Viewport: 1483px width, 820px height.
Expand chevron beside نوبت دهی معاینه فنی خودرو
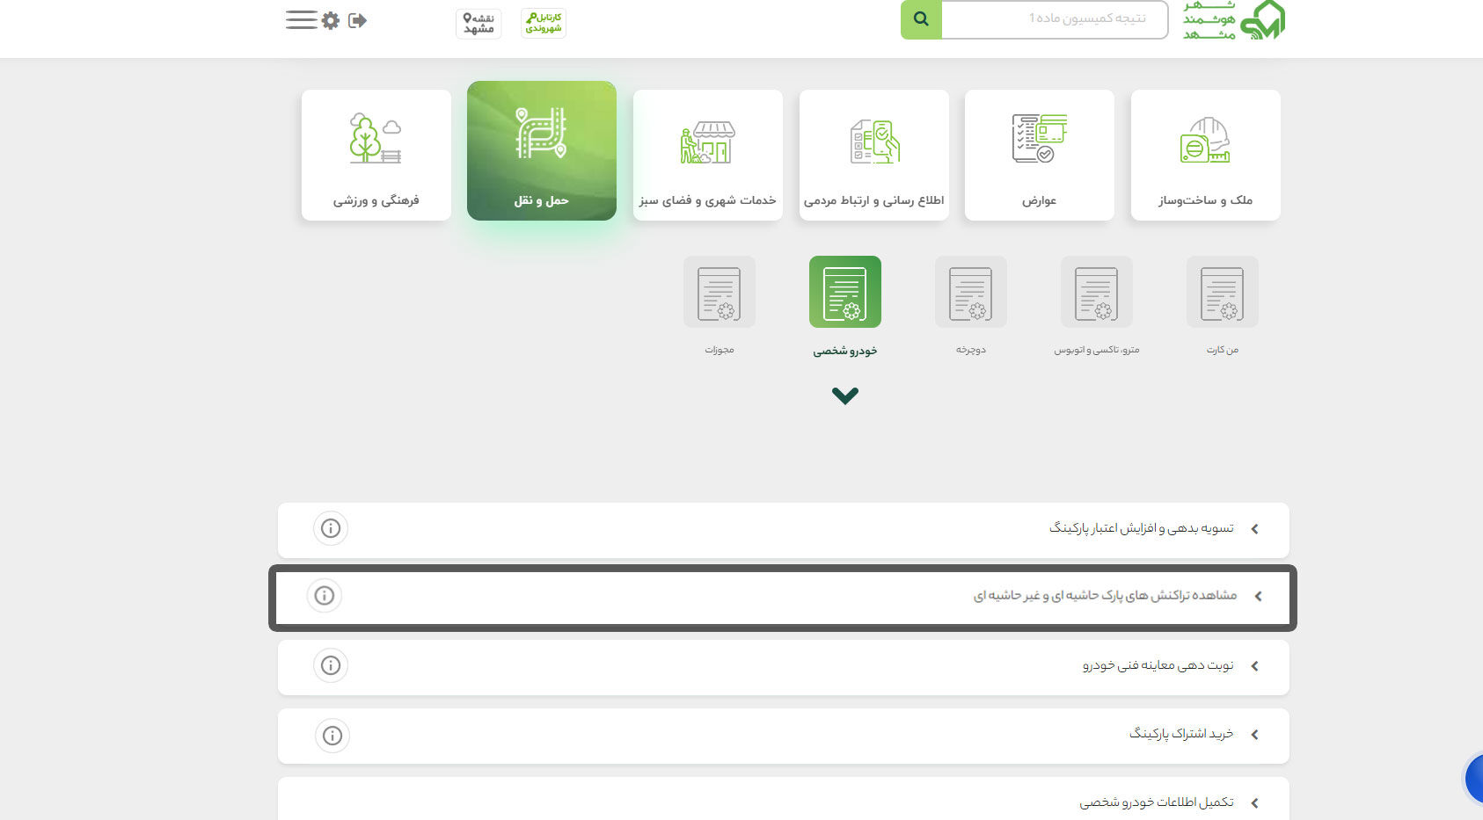(x=1255, y=666)
